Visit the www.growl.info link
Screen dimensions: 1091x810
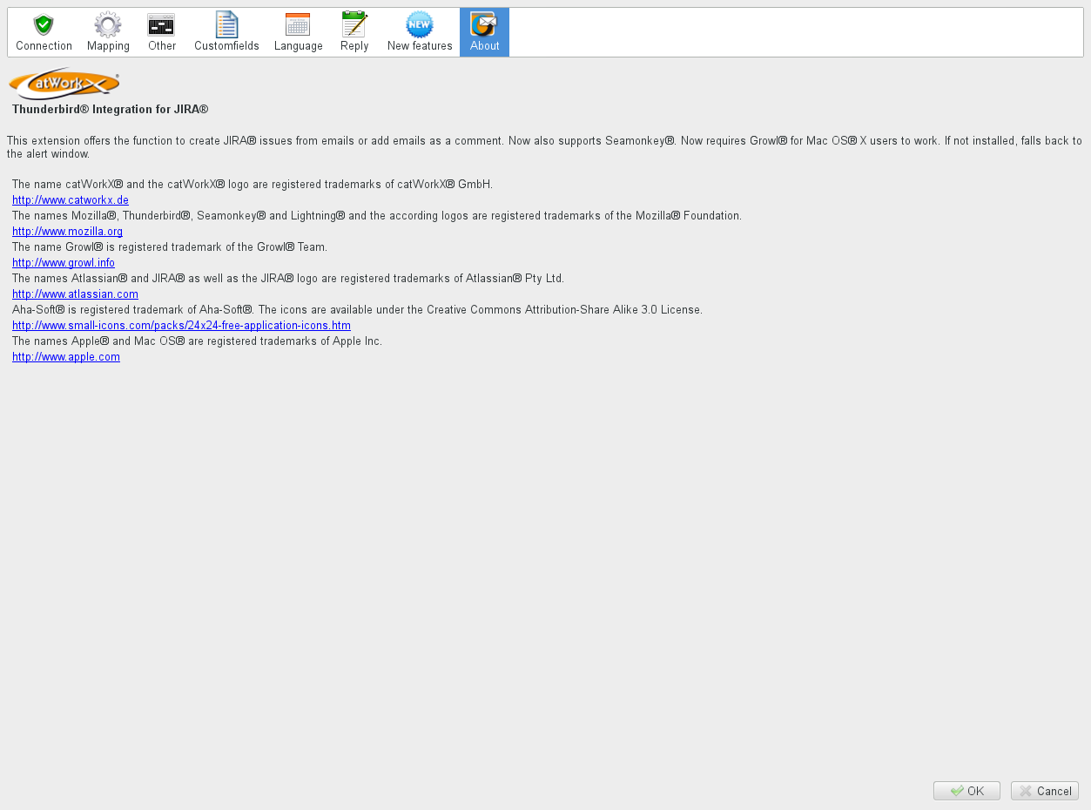64,263
